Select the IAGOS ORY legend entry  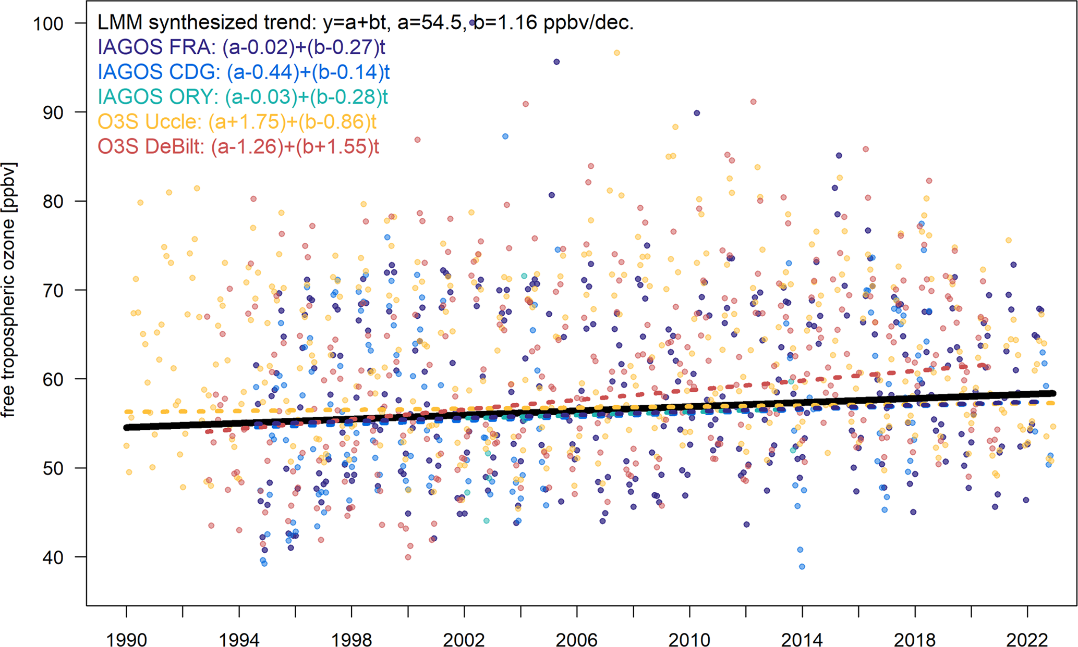coord(243,97)
